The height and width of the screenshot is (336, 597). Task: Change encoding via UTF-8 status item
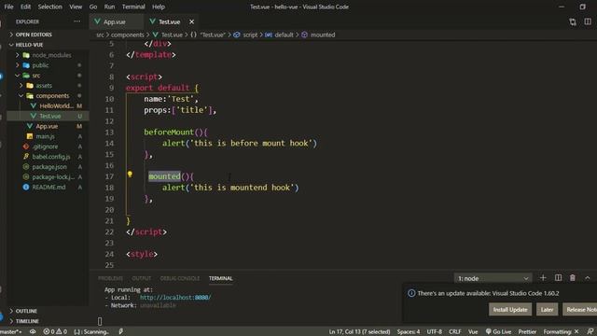(434, 332)
